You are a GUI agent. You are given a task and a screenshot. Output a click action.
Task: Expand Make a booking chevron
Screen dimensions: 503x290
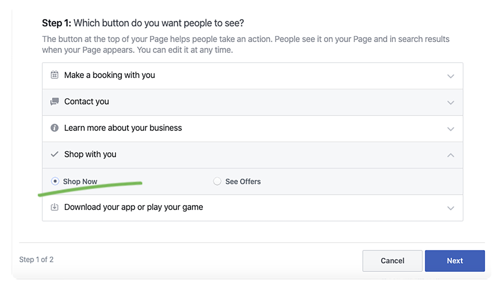[x=451, y=76]
